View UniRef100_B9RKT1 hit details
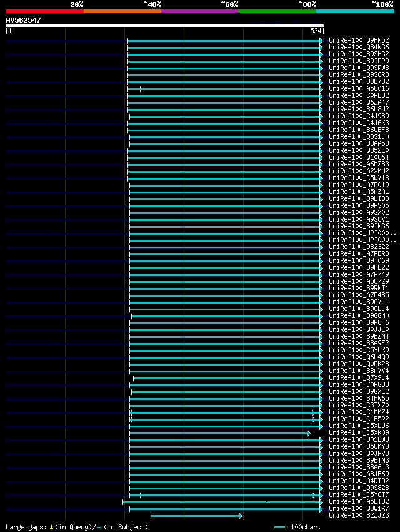 click(359, 288)
